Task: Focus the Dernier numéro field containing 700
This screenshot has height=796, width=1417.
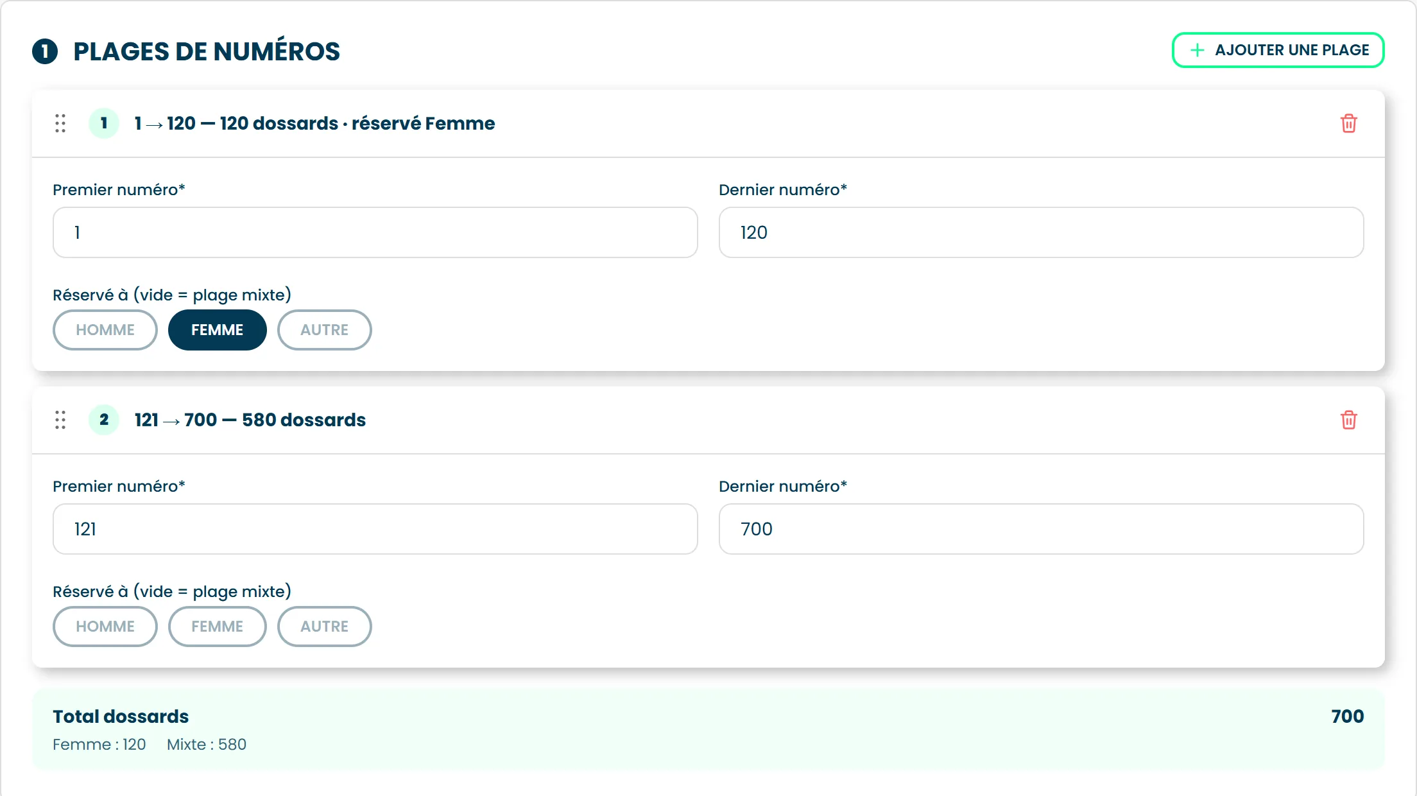Action: (1041, 529)
